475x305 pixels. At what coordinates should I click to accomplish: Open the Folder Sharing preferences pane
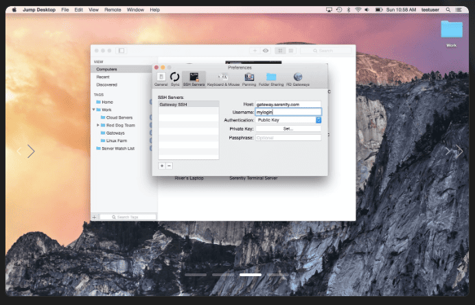(x=271, y=80)
